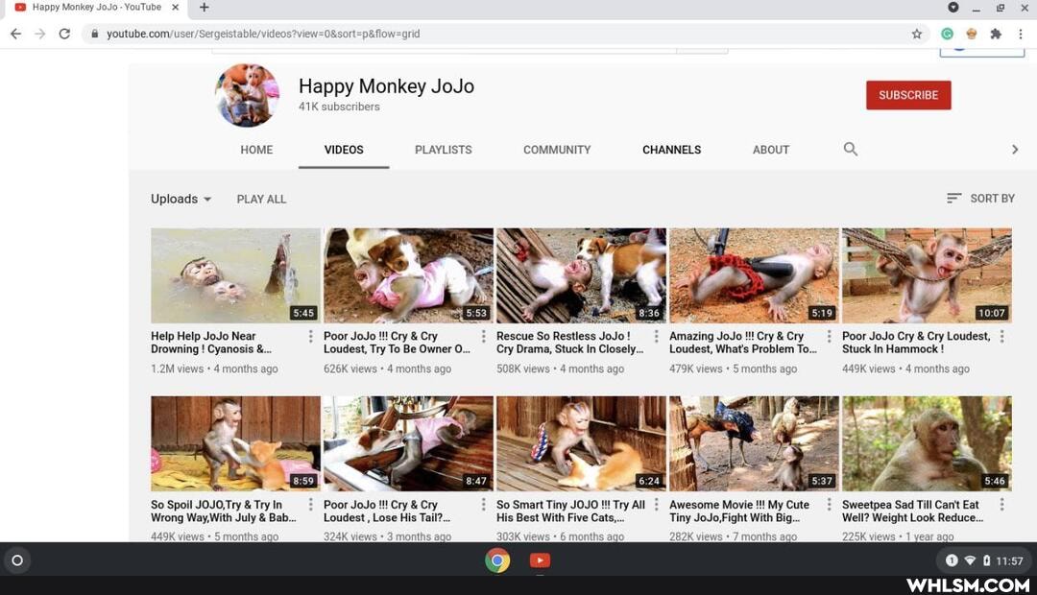This screenshot has height=595, width=1037.
Task: Open options for Sweetpea Sad video
Action: 1001,505
